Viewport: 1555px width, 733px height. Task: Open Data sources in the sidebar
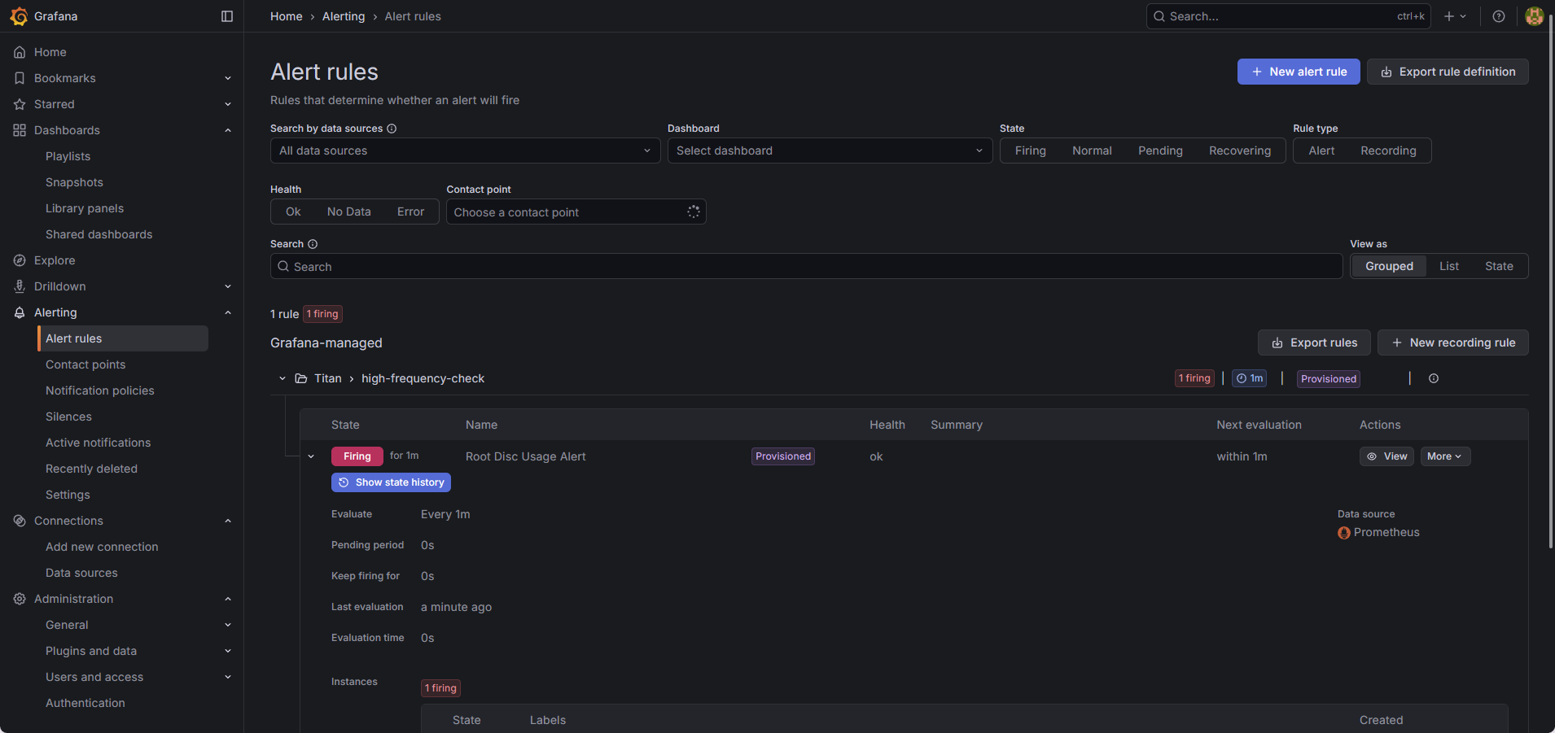point(82,573)
